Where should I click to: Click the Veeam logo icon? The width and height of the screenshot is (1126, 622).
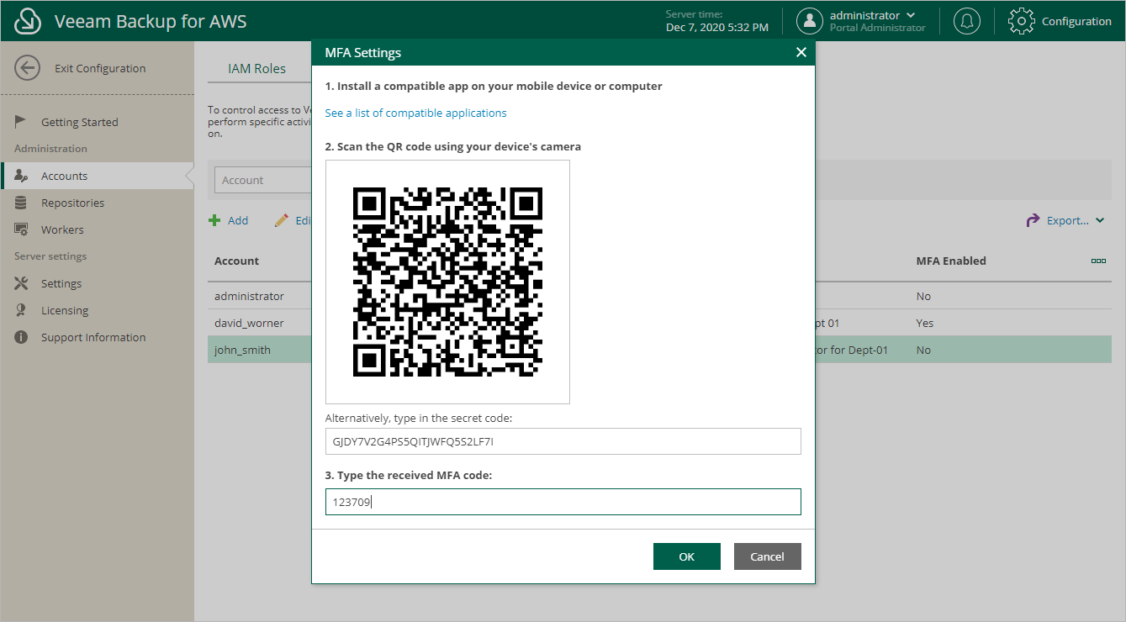(x=28, y=21)
